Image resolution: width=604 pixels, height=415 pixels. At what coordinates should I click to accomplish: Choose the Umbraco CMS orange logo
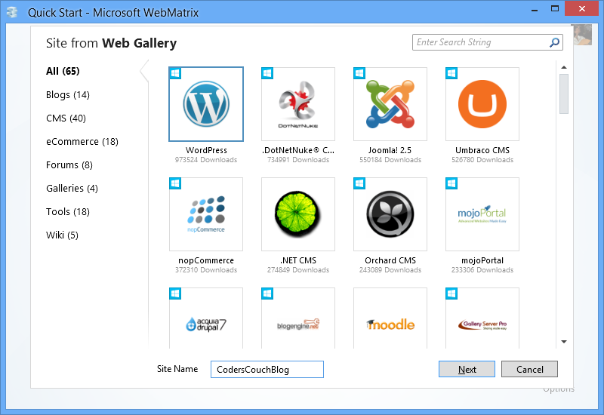tap(482, 104)
